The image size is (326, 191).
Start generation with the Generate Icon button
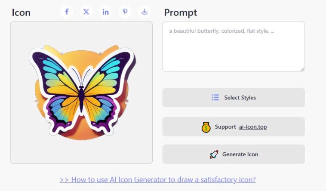pos(234,154)
